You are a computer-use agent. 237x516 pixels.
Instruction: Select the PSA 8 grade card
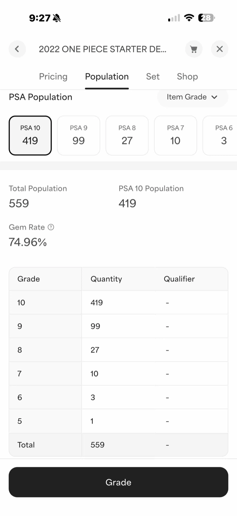127,135
